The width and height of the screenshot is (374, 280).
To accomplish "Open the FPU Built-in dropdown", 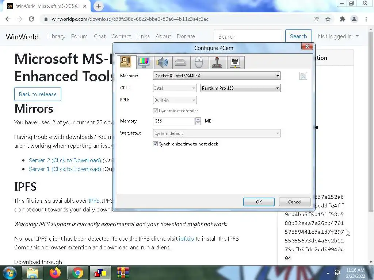I will tap(175, 100).
